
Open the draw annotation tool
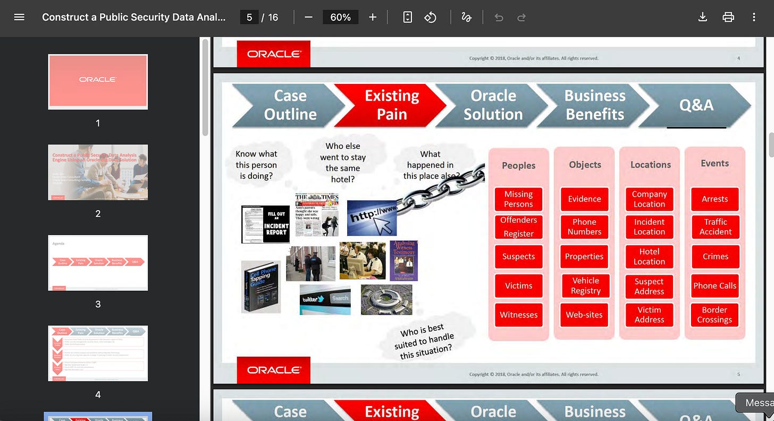pos(466,17)
